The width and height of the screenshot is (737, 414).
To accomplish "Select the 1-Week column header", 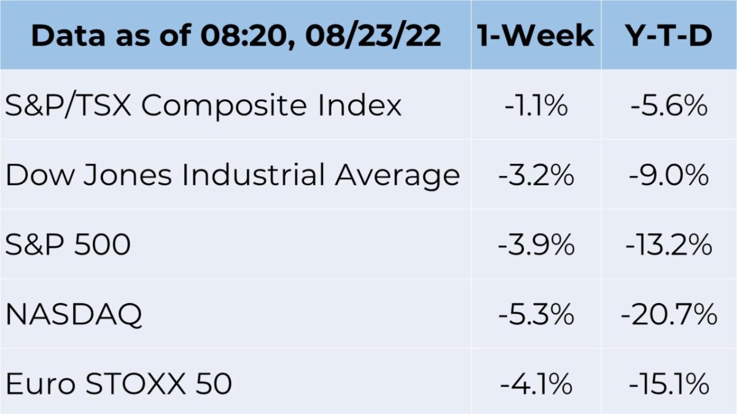I will (536, 35).
